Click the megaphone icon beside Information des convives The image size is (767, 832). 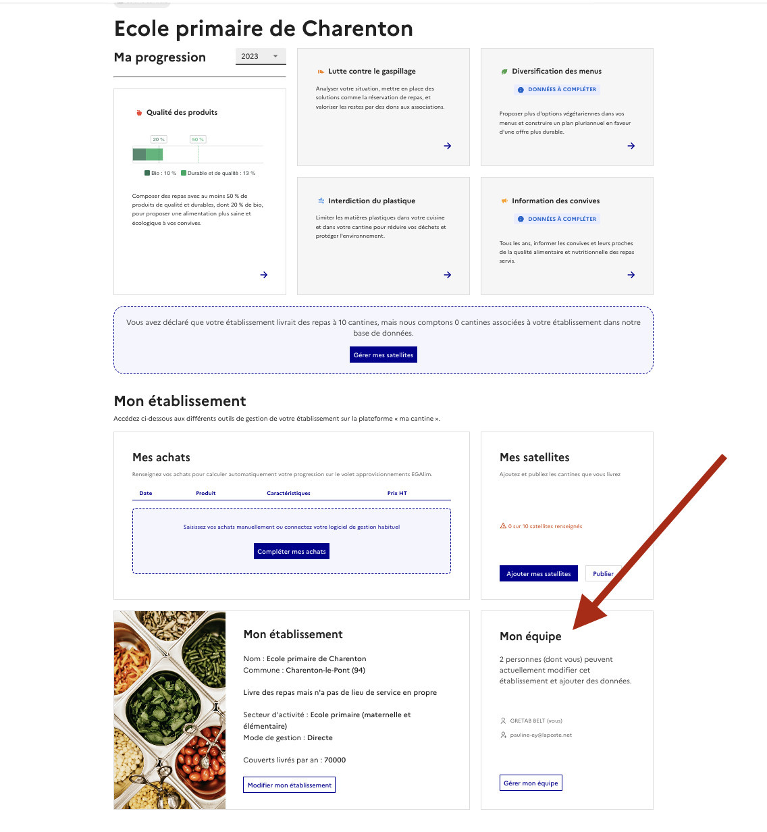coord(504,201)
